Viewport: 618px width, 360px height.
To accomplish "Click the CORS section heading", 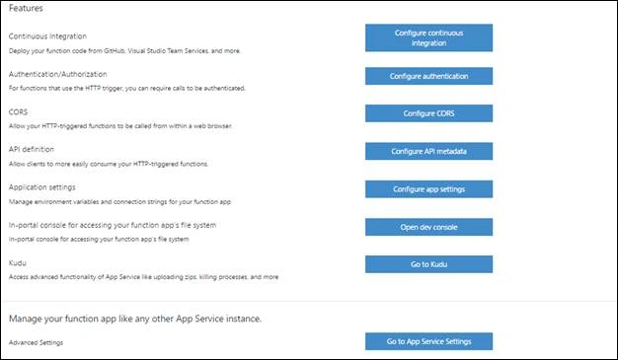I will coord(18,111).
